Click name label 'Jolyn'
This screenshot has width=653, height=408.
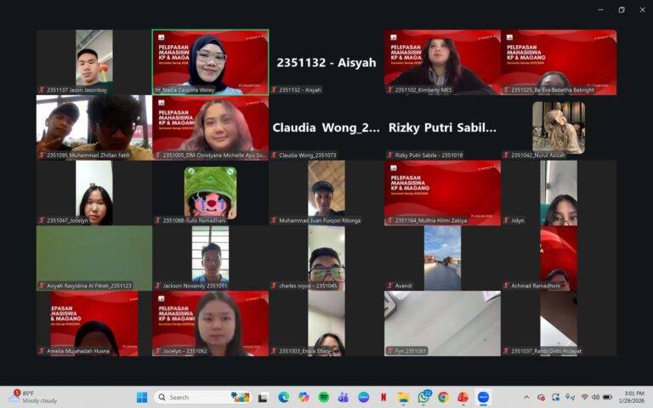[x=518, y=221]
